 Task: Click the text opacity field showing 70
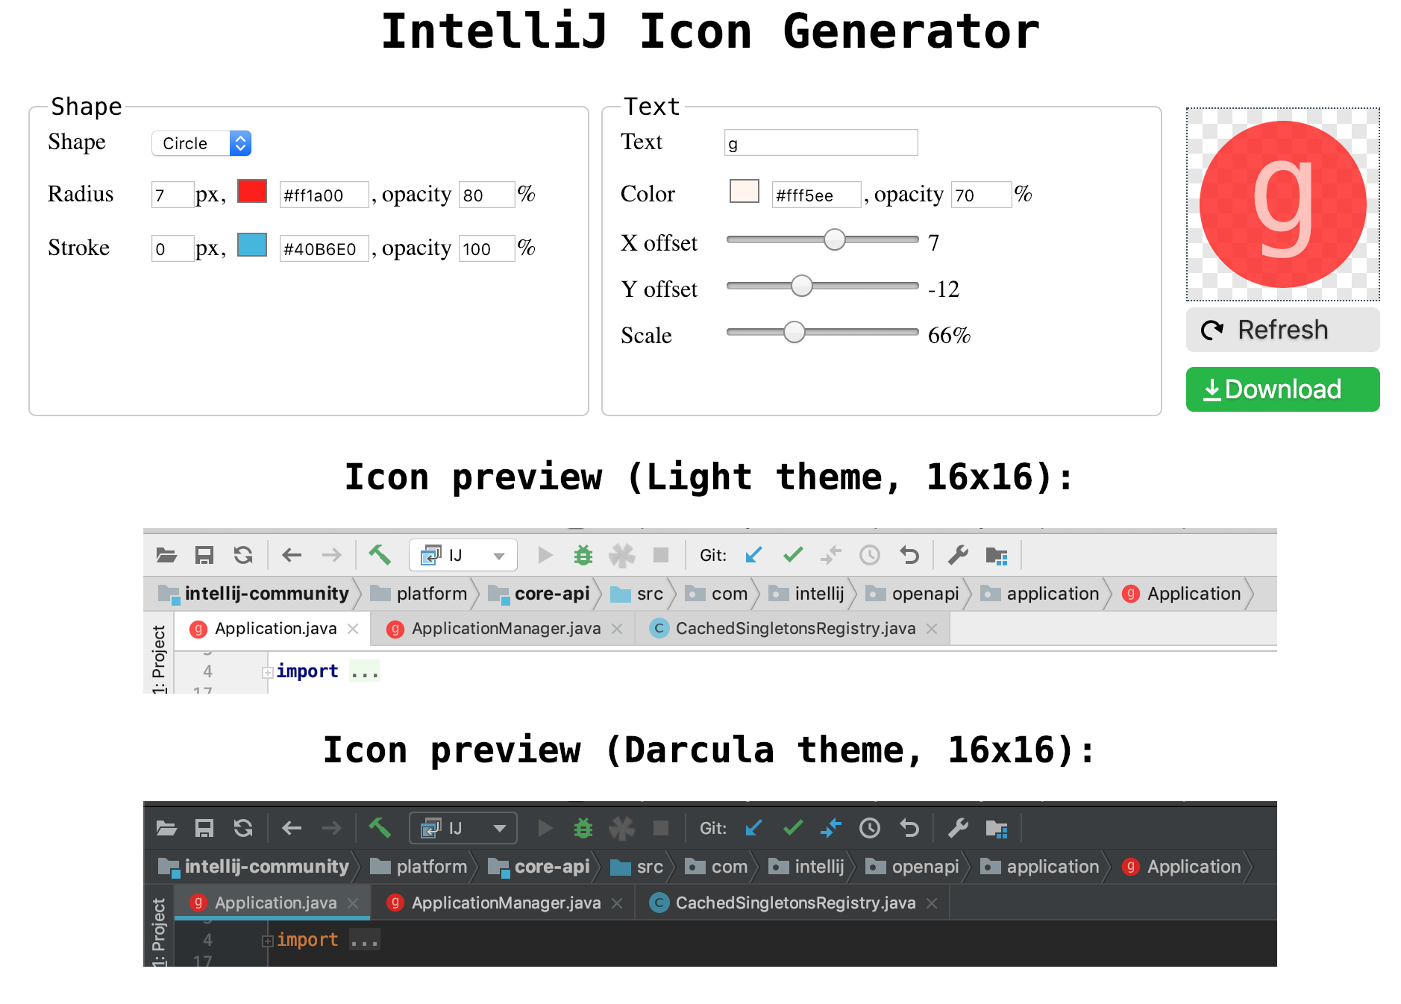tap(982, 195)
